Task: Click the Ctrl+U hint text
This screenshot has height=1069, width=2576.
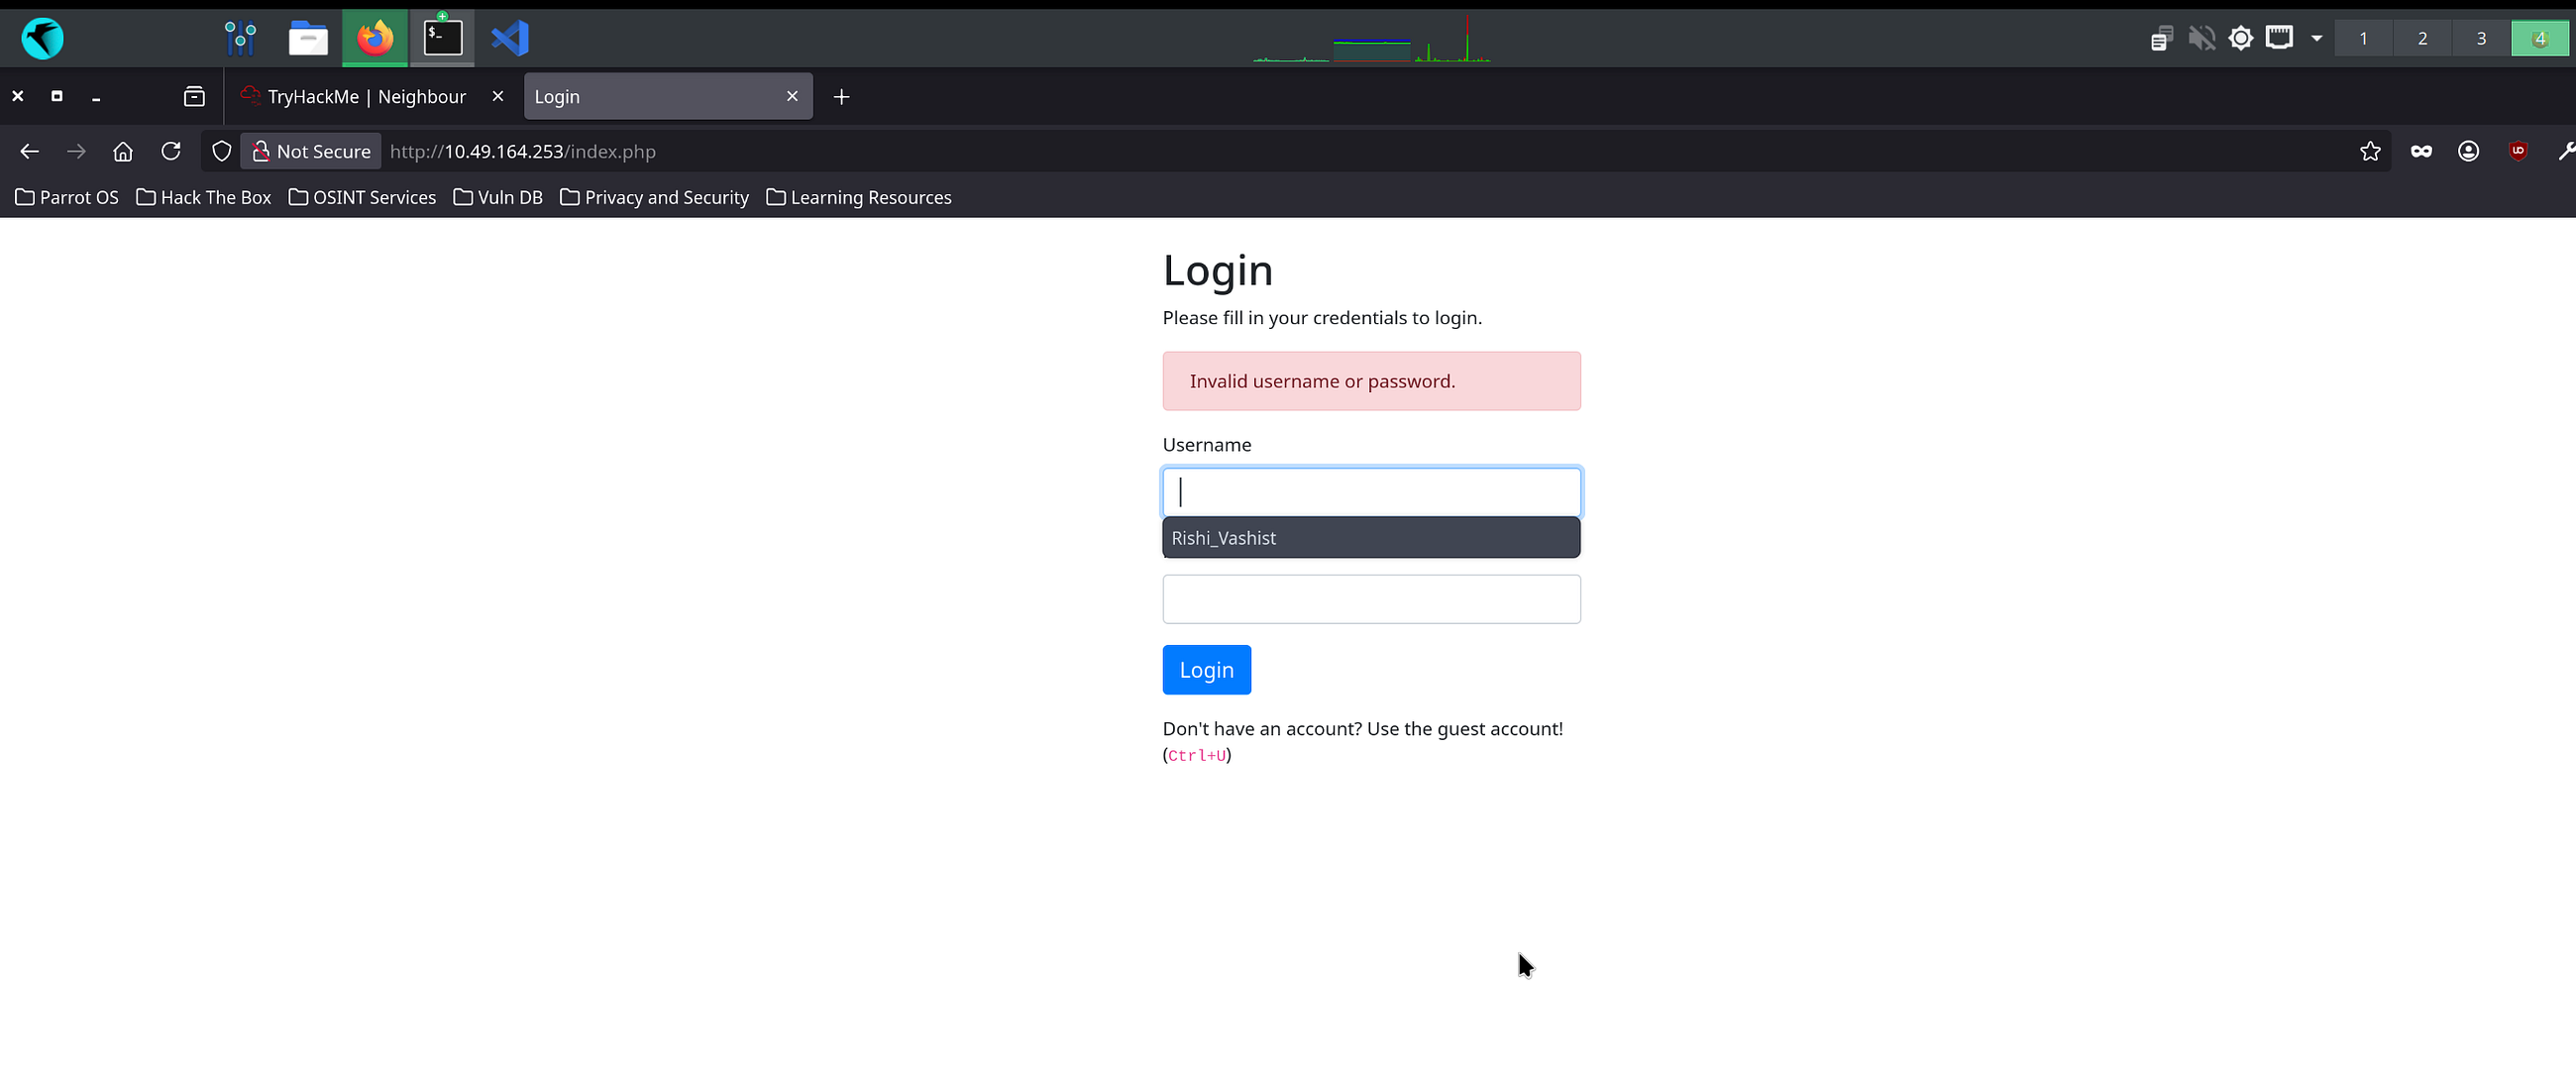Action: pyautogui.click(x=1196, y=755)
